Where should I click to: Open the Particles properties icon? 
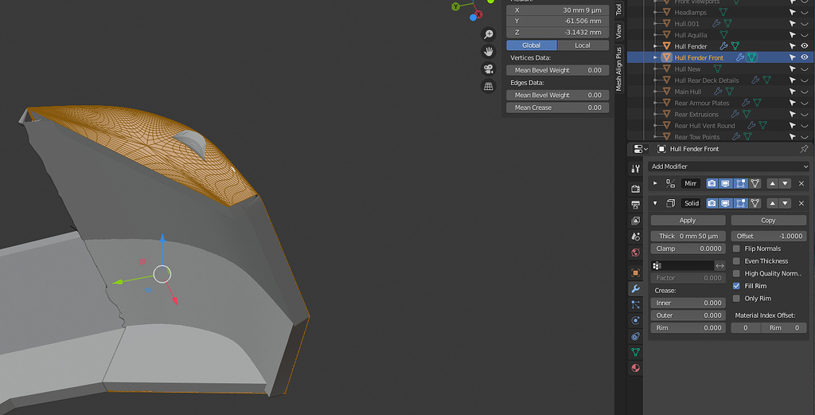[635, 305]
